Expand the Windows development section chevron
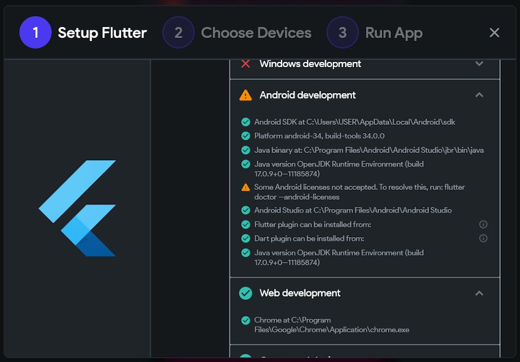 (x=479, y=63)
